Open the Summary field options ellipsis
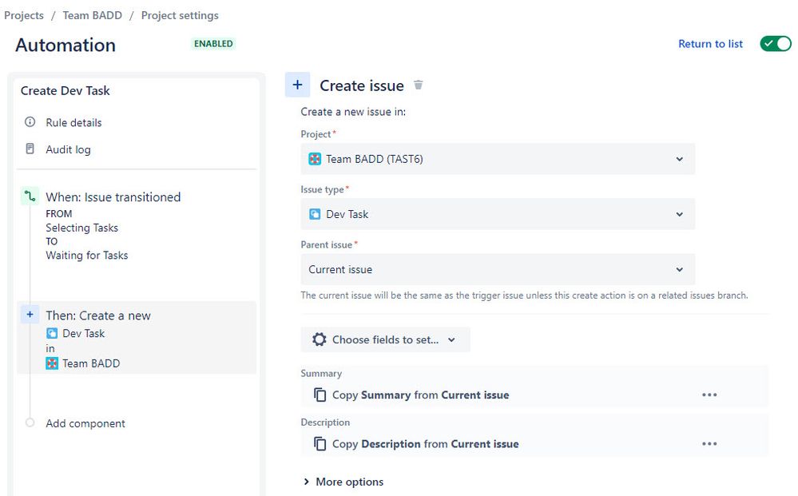Image resolution: width=798 pixels, height=496 pixels. point(709,395)
